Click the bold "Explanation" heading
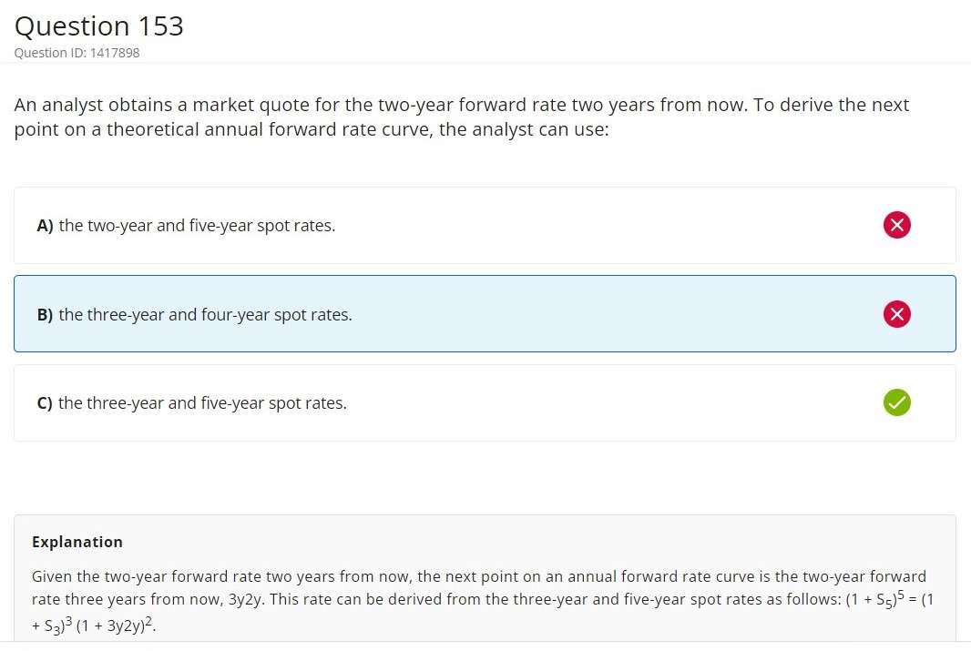 click(x=77, y=542)
